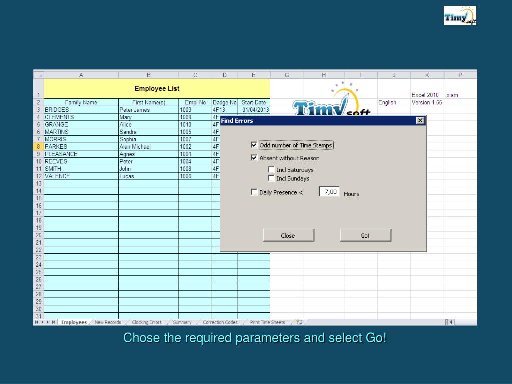The height and width of the screenshot is (384, 512).
Task: Click the next sheet navigation arrow
Action: coord(48,322)
